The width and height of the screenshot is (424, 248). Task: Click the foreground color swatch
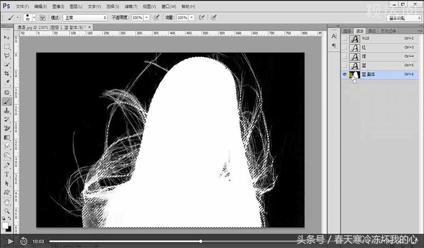(5, 225)
